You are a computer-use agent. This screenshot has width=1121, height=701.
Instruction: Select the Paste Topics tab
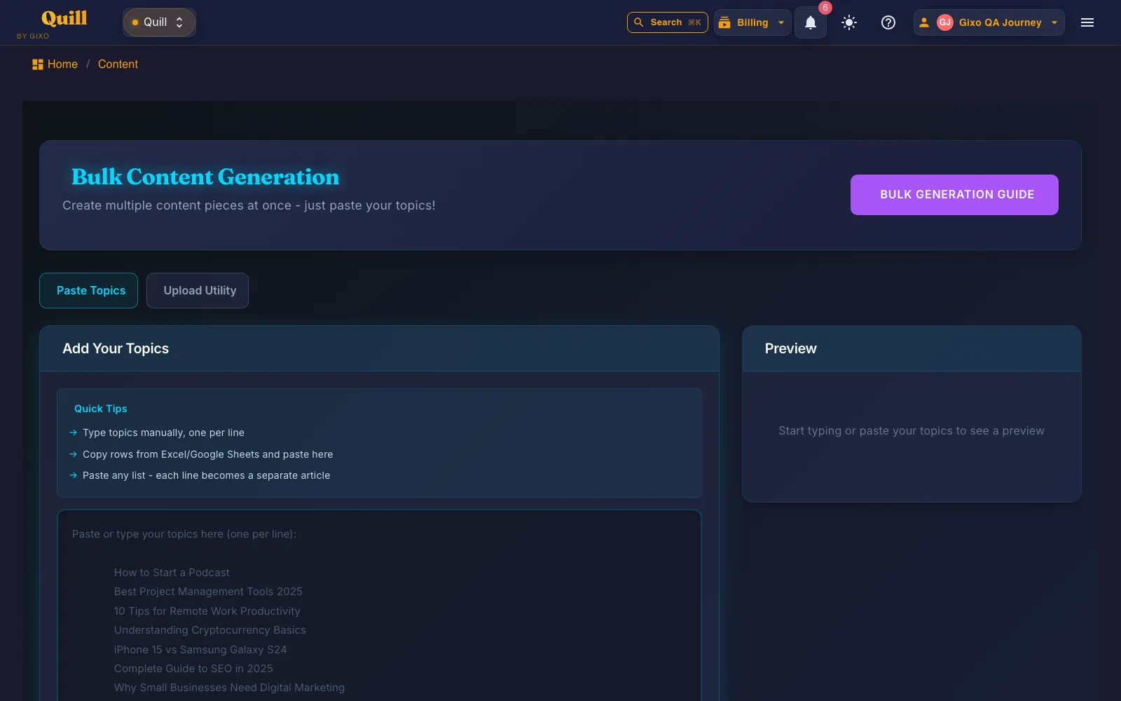(x=89, y=290)
